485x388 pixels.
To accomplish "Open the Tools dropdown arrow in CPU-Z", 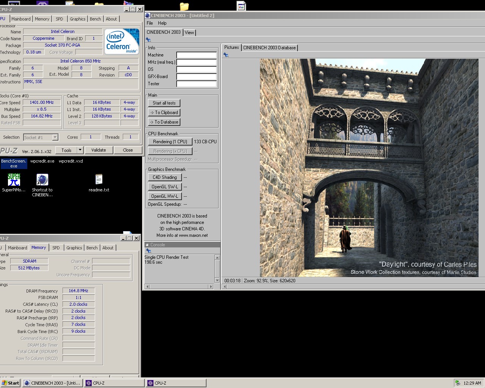I will [80, 150].
